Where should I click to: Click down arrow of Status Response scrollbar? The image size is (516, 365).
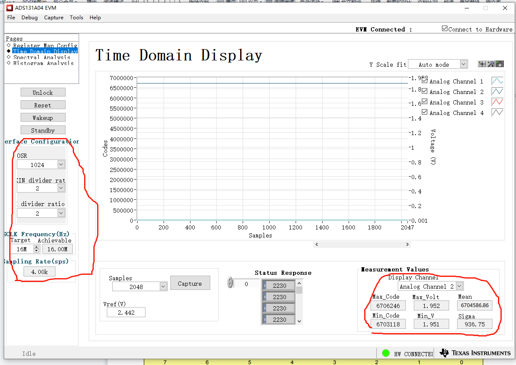tap(299, 321)
